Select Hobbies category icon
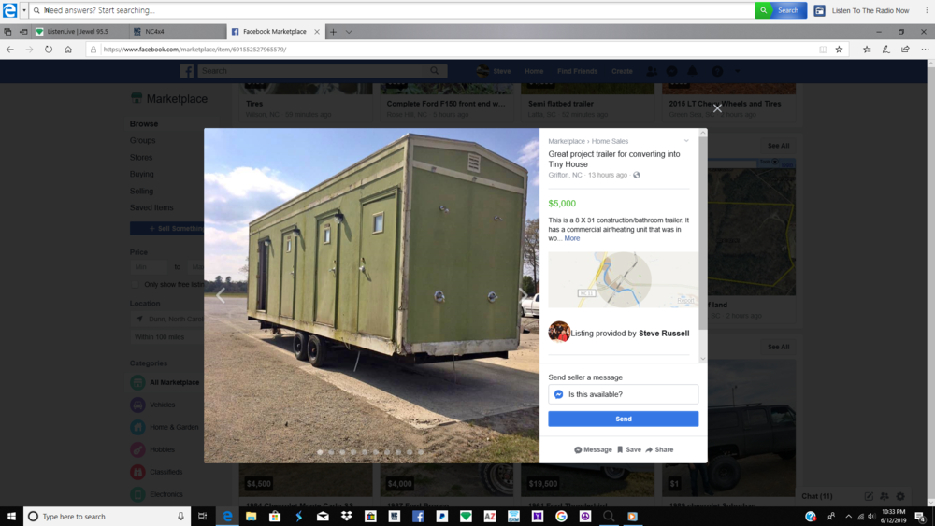Viewport: 935px width, 526px height. click(x=137, y=449)
